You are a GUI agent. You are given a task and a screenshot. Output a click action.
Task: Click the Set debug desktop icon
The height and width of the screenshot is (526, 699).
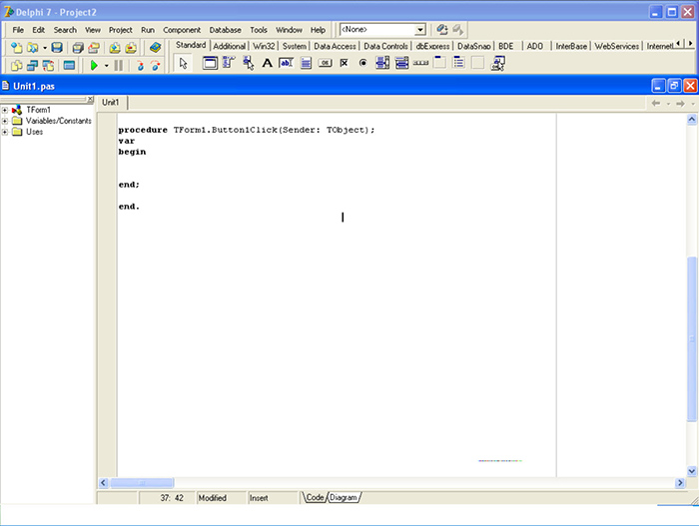(457, 30)
